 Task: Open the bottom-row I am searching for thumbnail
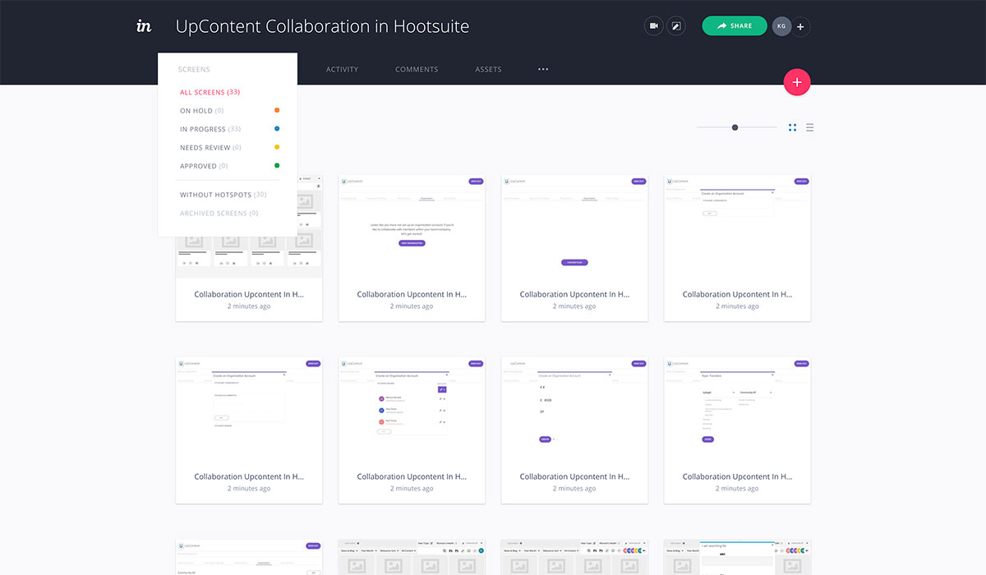pos(737,558)
